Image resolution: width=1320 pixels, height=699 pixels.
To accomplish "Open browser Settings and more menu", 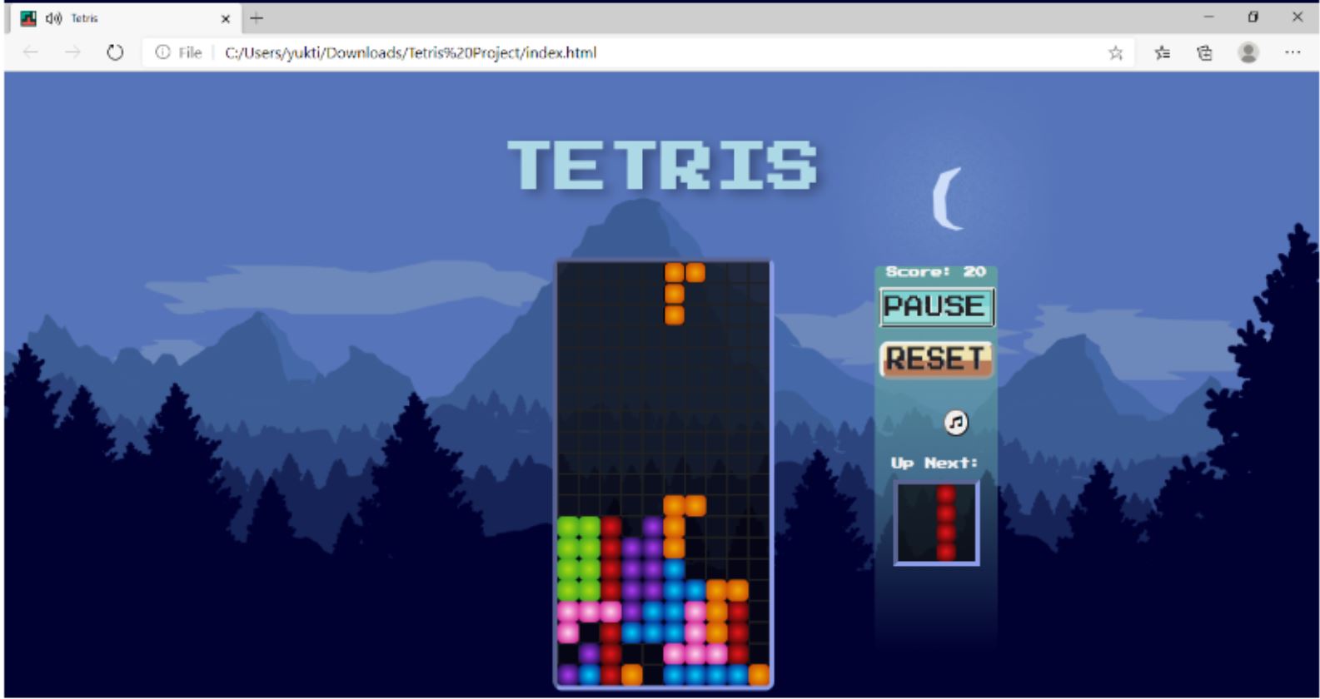I will pyautogui.click(x=1293, y=52).
